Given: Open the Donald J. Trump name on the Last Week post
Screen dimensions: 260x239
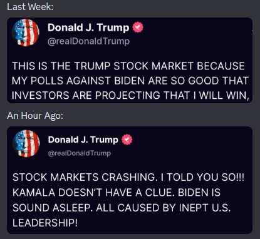Looking at the screenshot, I should pyautogui.click(x=88, y=28).
